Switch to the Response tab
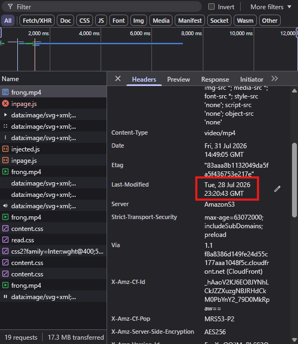 pyautogui.click(x=215, y=80)
